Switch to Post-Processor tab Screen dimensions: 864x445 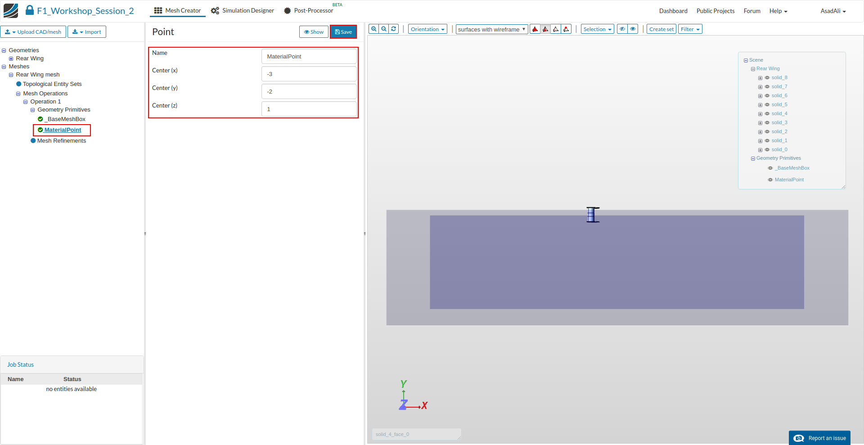click(x=309, y=11)
